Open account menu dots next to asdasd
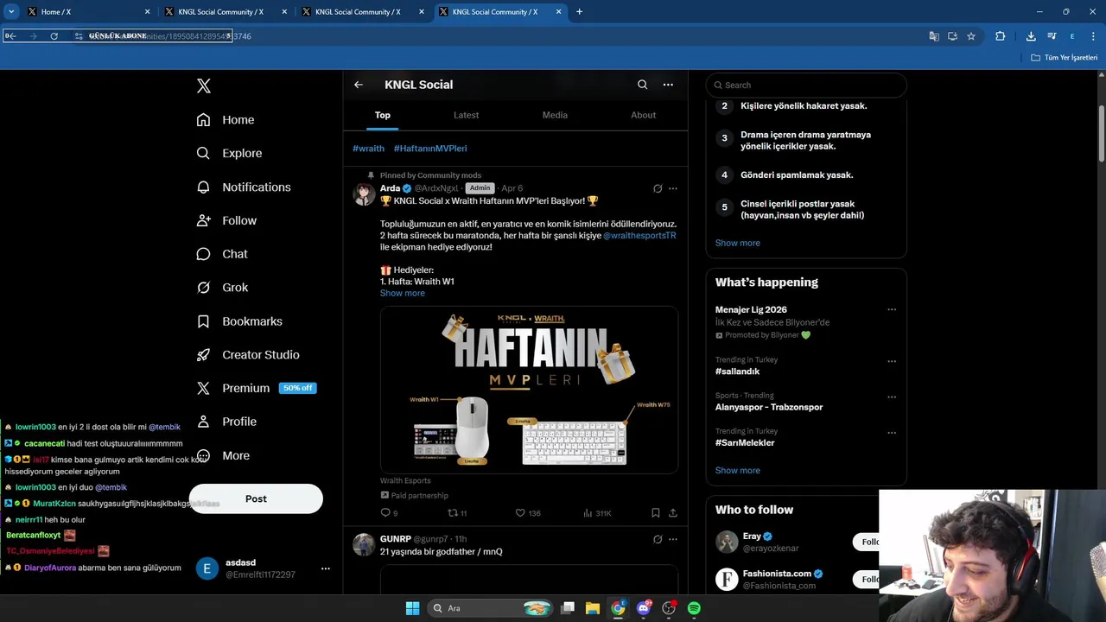The image size is (1106, 622). coord(326,568)
